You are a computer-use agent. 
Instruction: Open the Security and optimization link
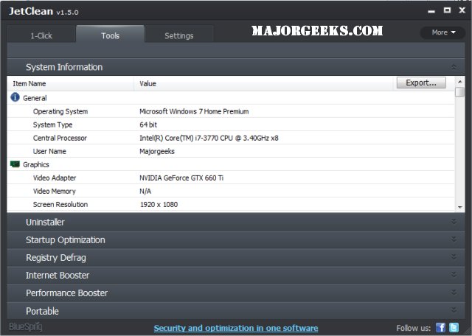236,328
